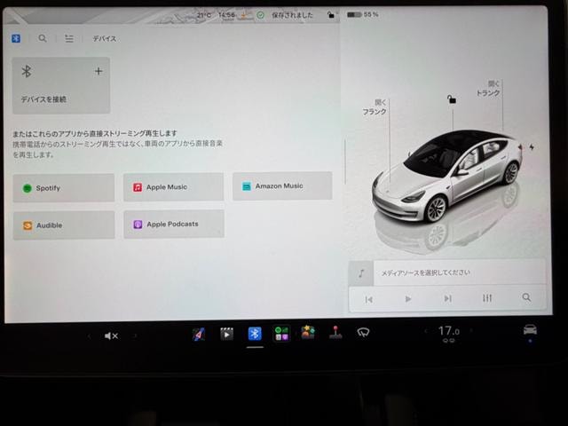Screen dimensions: 568x426
Task: Tap the green checkmark status icon
Action: click(260, 15)
